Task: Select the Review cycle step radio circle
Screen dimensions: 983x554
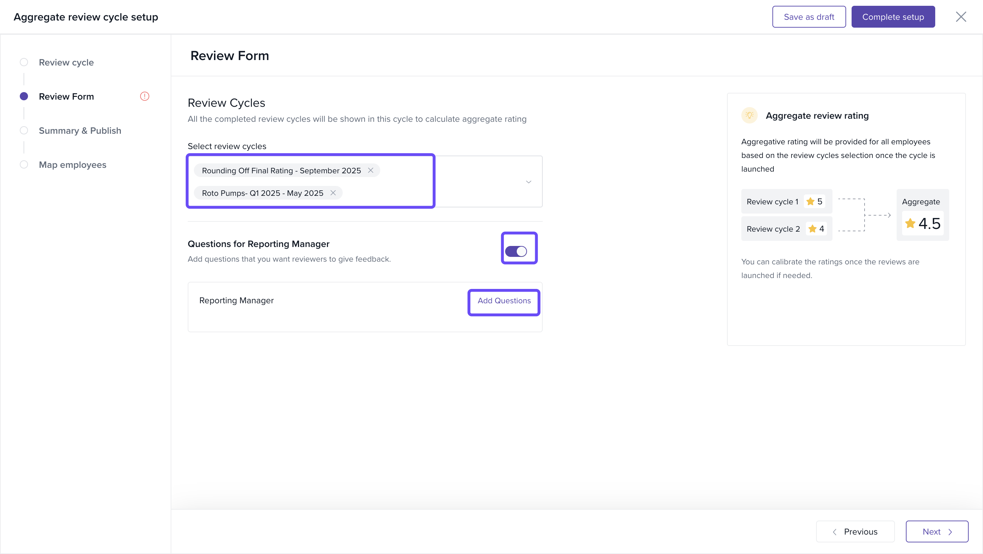Action: 24,62
